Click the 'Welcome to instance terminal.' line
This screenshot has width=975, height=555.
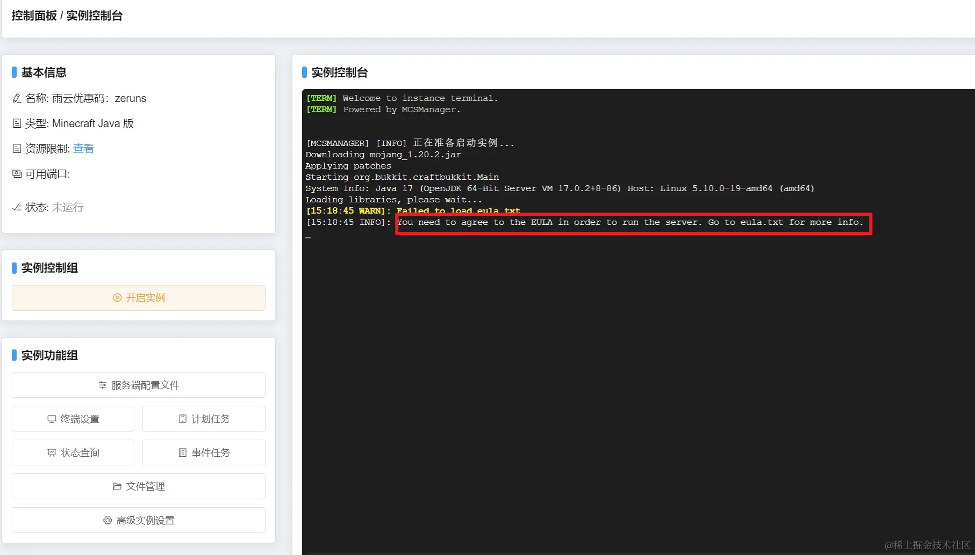[402, 98]
